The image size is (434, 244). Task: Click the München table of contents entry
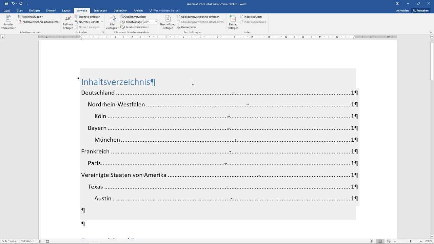click(x=107, y=140)
